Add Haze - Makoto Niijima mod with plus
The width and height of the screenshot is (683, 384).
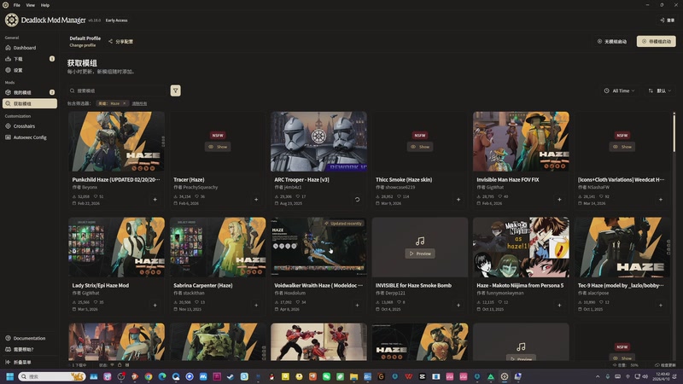[559, 305]
